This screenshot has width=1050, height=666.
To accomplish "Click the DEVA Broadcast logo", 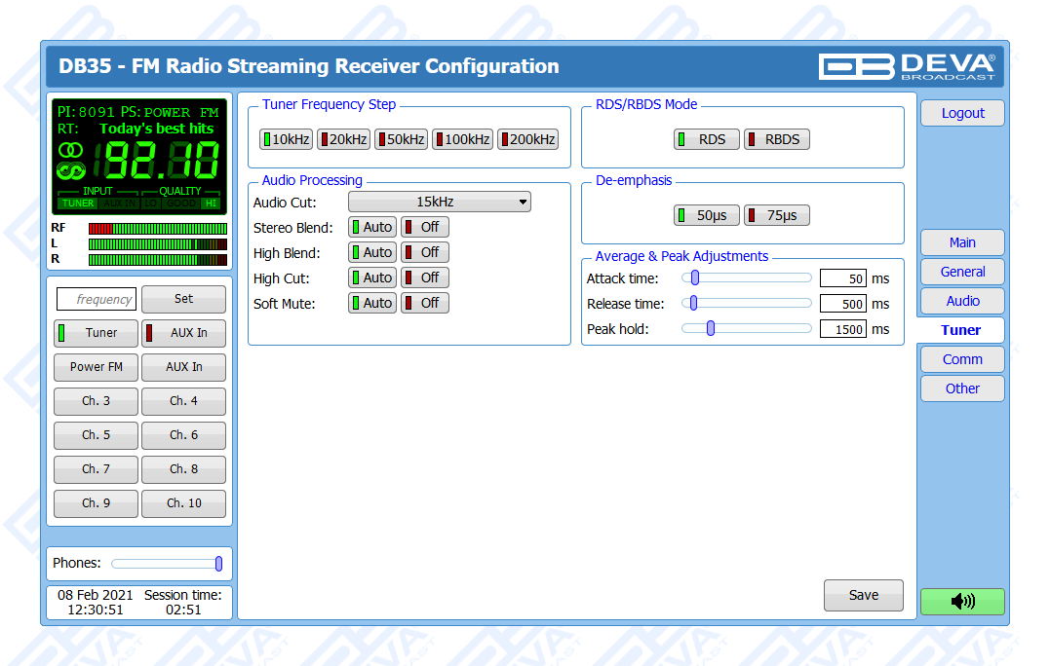I will (x=907, y=66).
